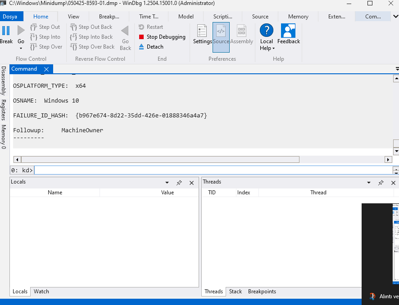The height and width of the screenshot is (305, 399).
Task: Close the Locals panel
Action: [x=191, y=183]
